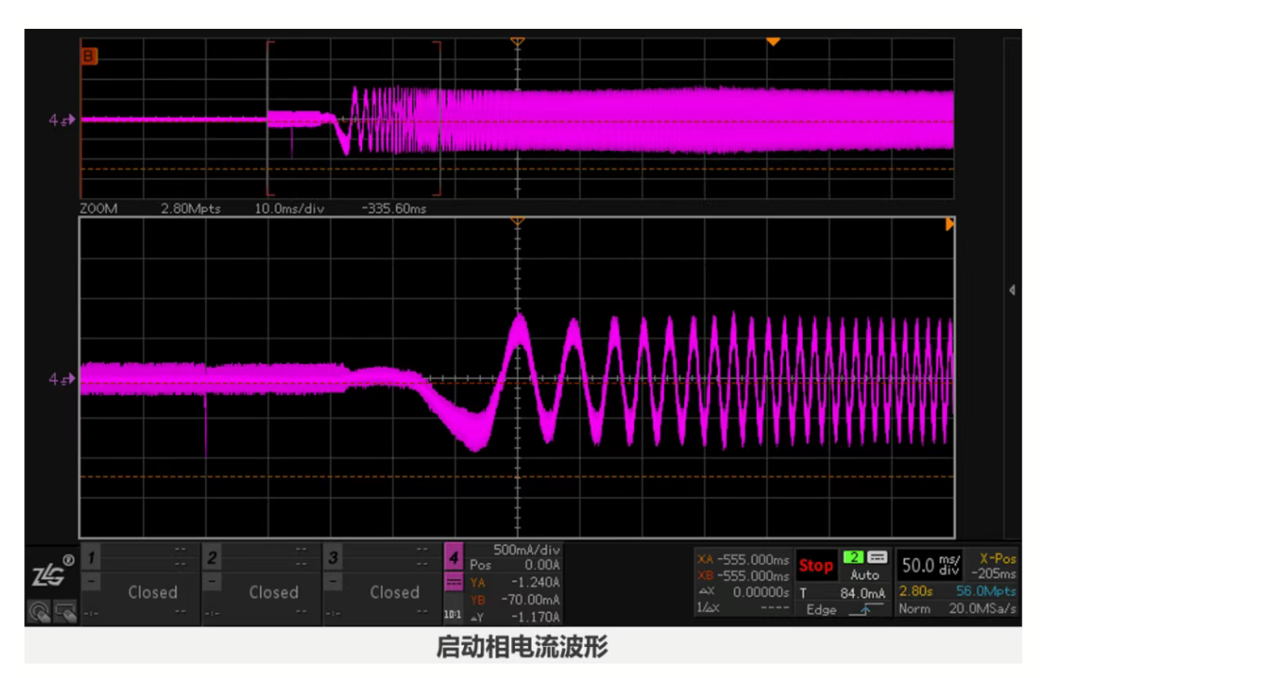
Task: Click the DC coupling icon under channel 4
Action: 453,583
